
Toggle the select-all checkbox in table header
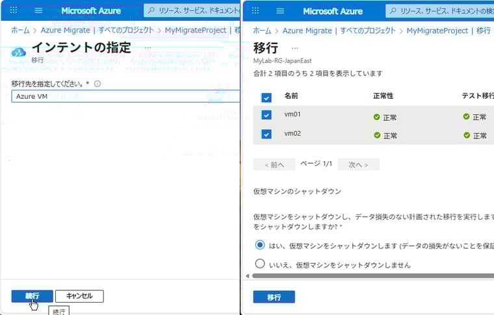point(266,97)
